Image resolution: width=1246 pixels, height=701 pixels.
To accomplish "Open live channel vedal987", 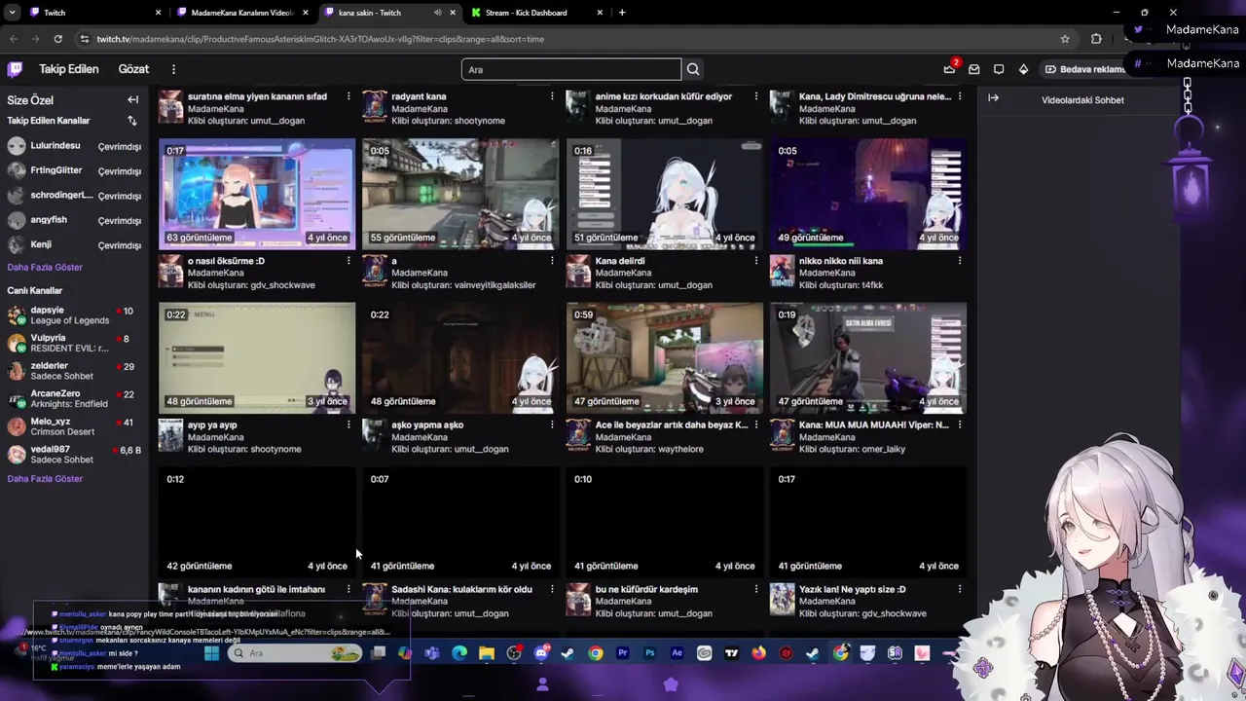I will (73, 454).
